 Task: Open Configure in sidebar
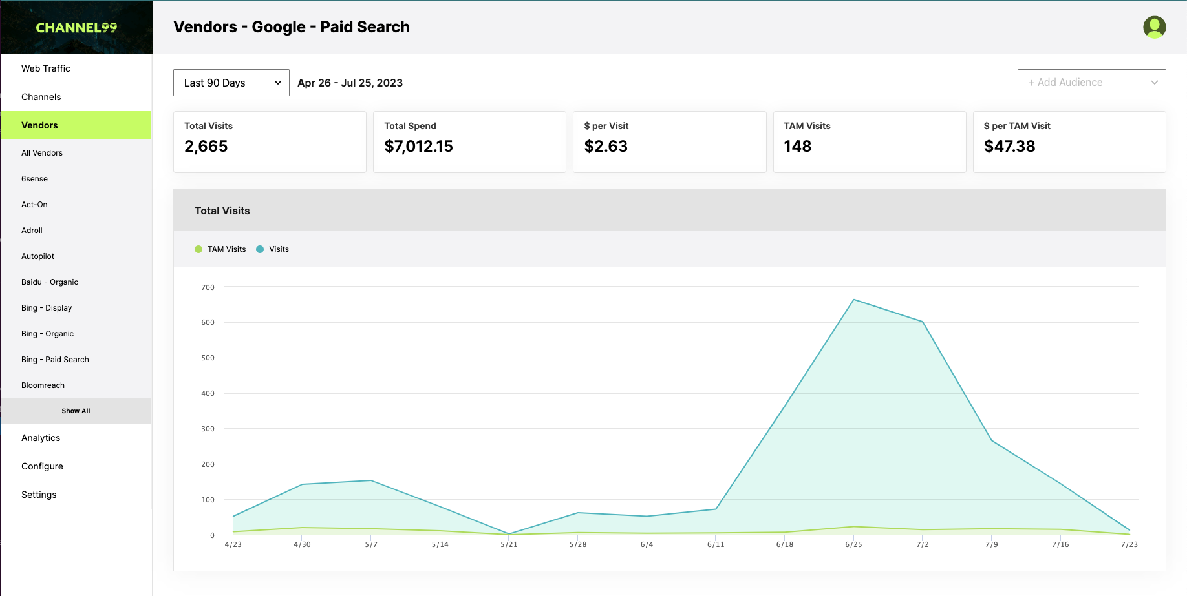(x=76, y=466)
